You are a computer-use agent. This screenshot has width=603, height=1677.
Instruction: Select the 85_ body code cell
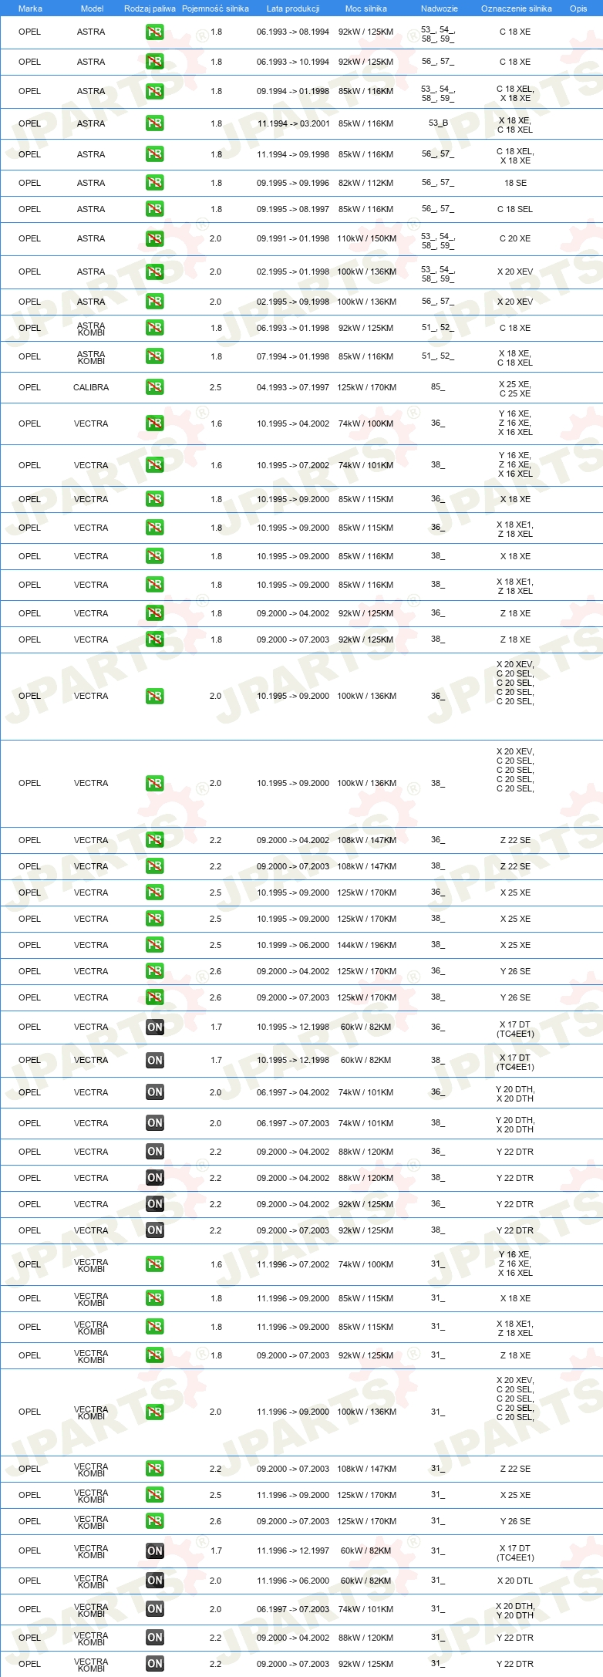click(438, 387)
